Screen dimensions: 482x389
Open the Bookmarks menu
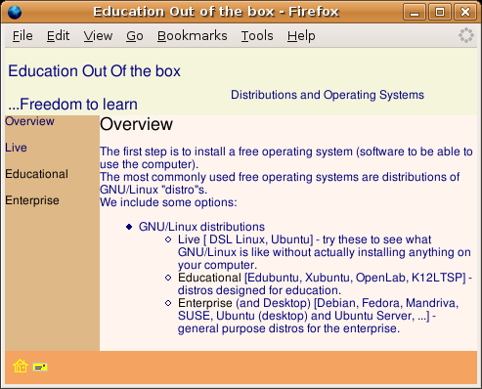tap(192, 36)
